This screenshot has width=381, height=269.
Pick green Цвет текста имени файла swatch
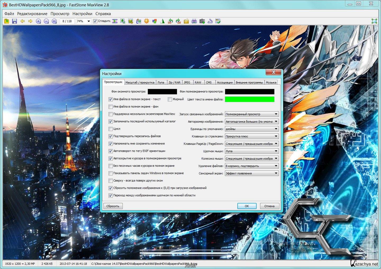(x=250, y=99)
